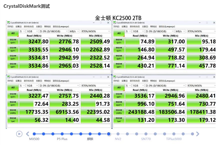Image resolution: width=220 pixels, height=145 pixels.
Task: Run the RND4K Q32T1 test in bottom-right window
Action: tap(119, 103)
